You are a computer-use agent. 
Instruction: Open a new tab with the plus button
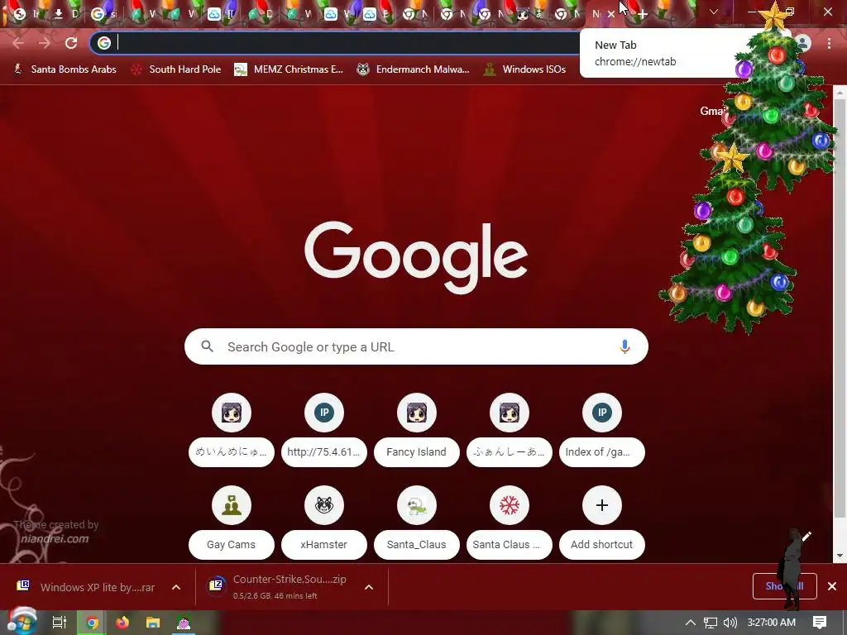pos(642,14)
